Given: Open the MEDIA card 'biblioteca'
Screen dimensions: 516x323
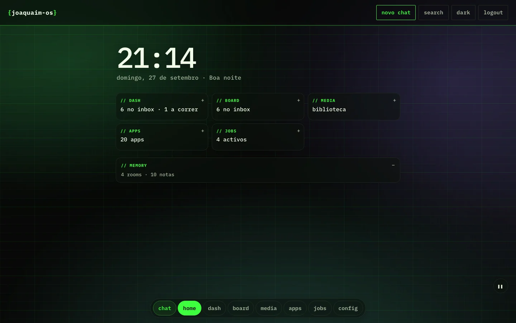Looking at the screenshot, I should pos(354,107).
